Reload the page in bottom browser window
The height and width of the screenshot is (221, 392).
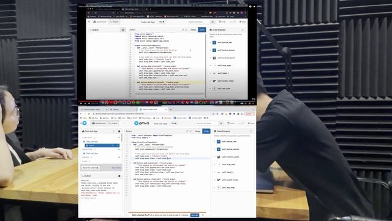[x=89, y=114]
